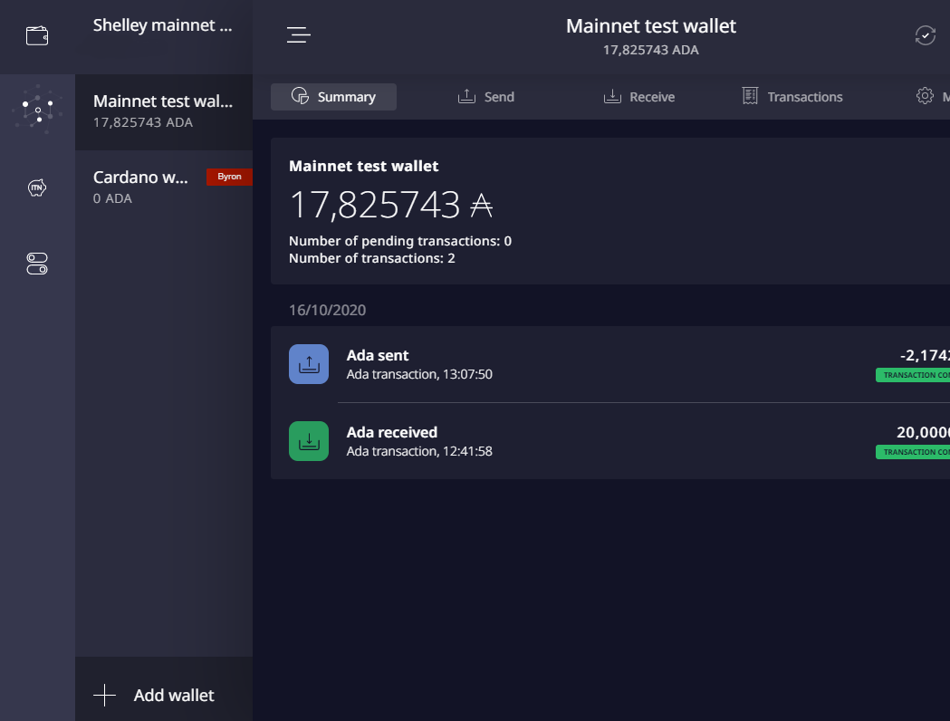950x721 pixels.
Task: Click the 20,000 received amount
Action: coord(923,433)
